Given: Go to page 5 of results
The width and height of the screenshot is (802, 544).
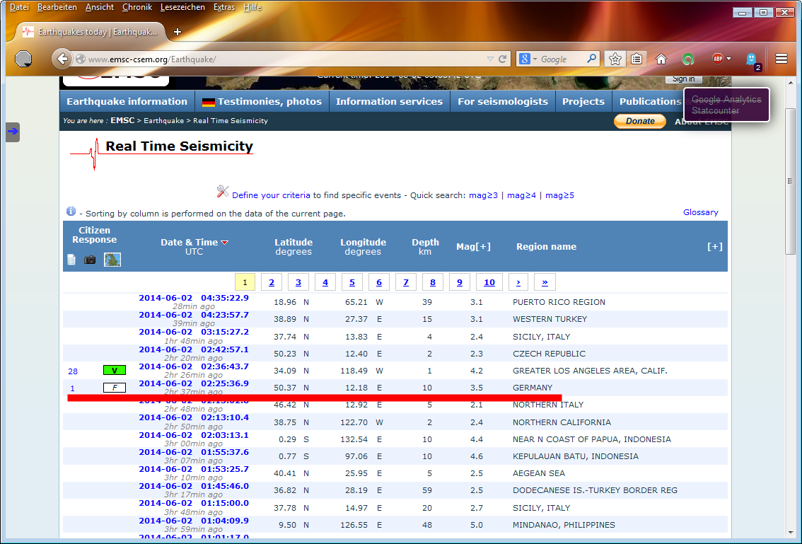Looking at the screenshot, I should pyautogui.click(x=351, y=282).
